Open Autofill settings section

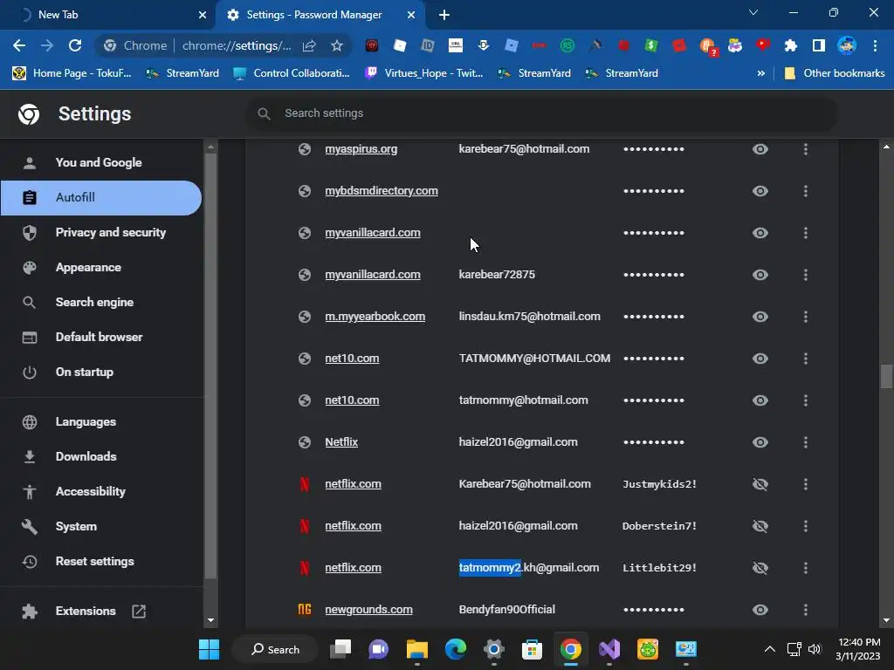[x=101, y=198]
